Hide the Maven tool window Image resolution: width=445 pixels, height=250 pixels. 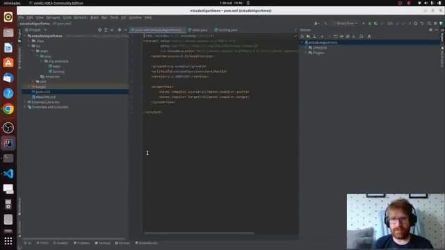[x=437, y=30]
